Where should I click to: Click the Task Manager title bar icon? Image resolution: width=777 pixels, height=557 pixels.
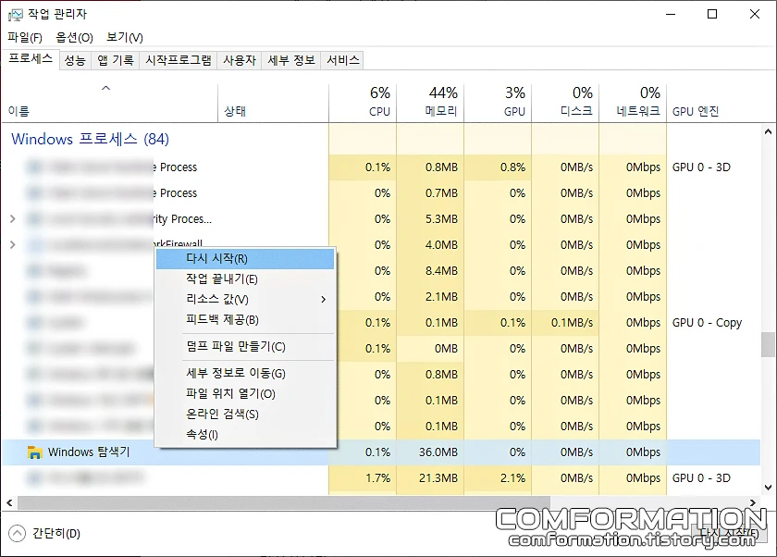(15, 15)
